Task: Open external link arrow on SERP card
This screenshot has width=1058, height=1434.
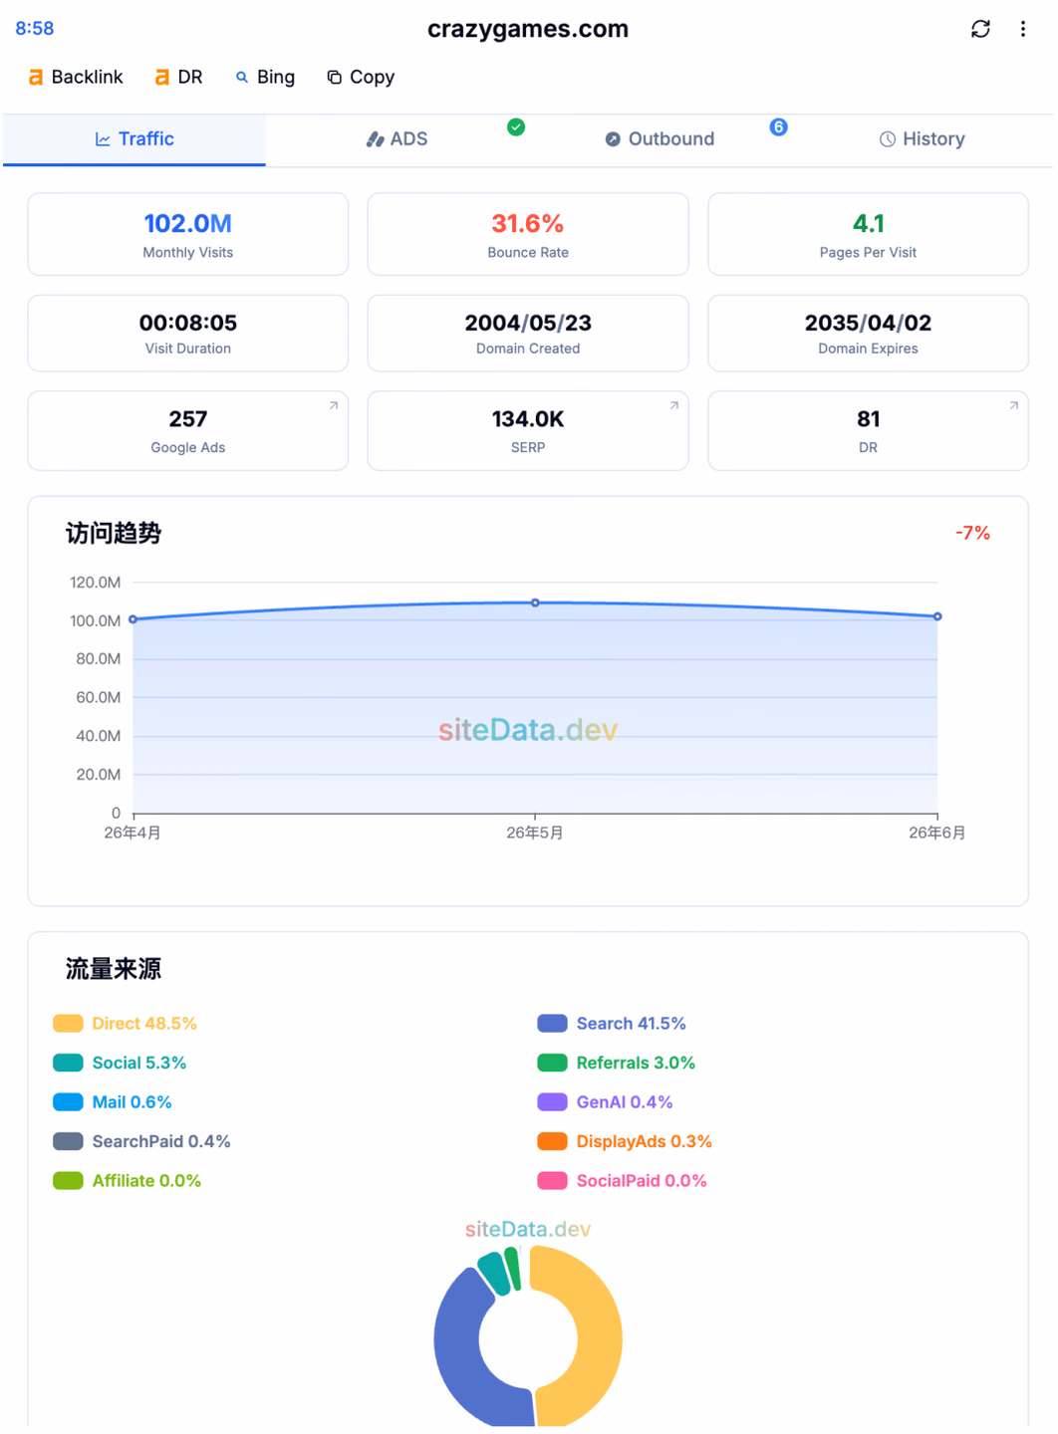Action: (674, 405)
